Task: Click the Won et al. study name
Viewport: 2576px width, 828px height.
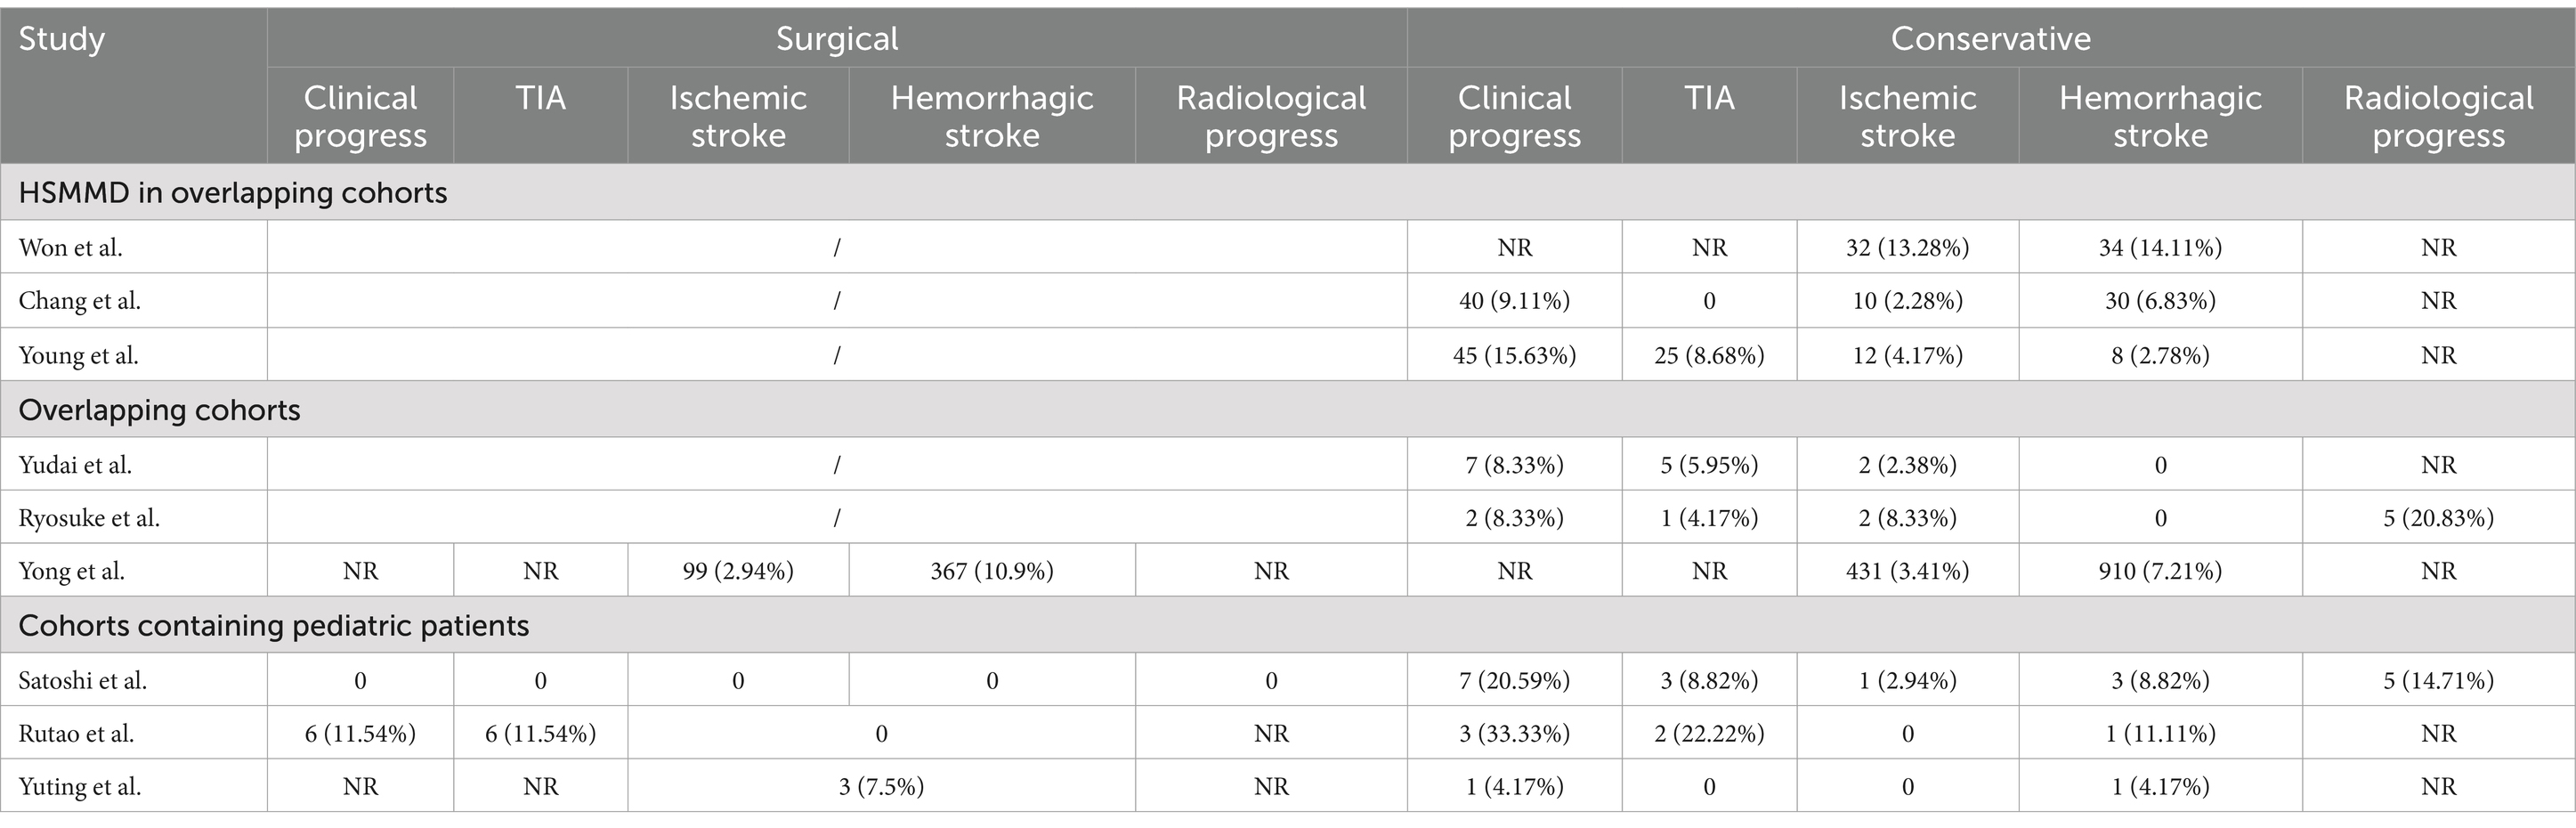Action: (x=70, y=247)
